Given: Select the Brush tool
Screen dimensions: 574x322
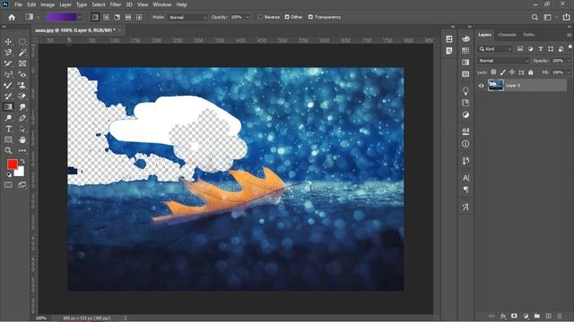Looking at the screenshot, I should tap(8, 86).
